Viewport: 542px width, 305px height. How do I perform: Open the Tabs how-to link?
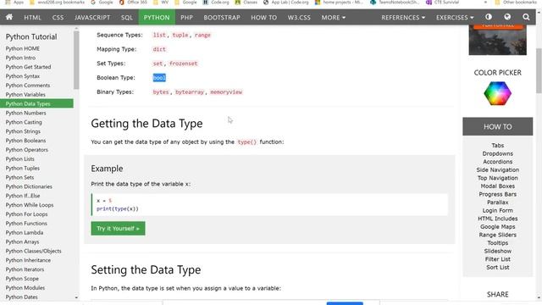[x=497, y=146]
